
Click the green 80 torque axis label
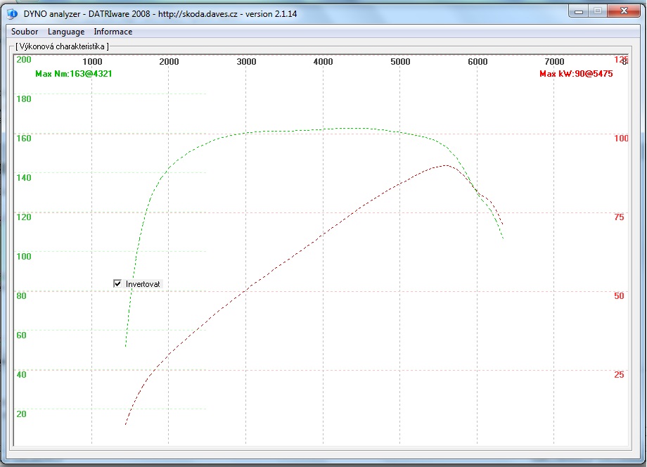tap(21, 296)
